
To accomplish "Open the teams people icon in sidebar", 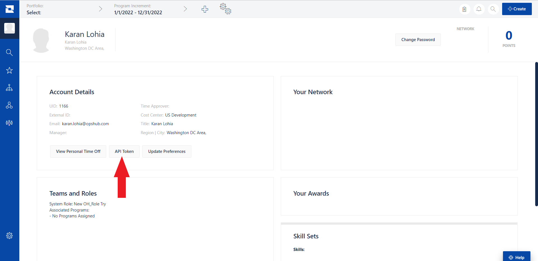I will click(9, 123).
